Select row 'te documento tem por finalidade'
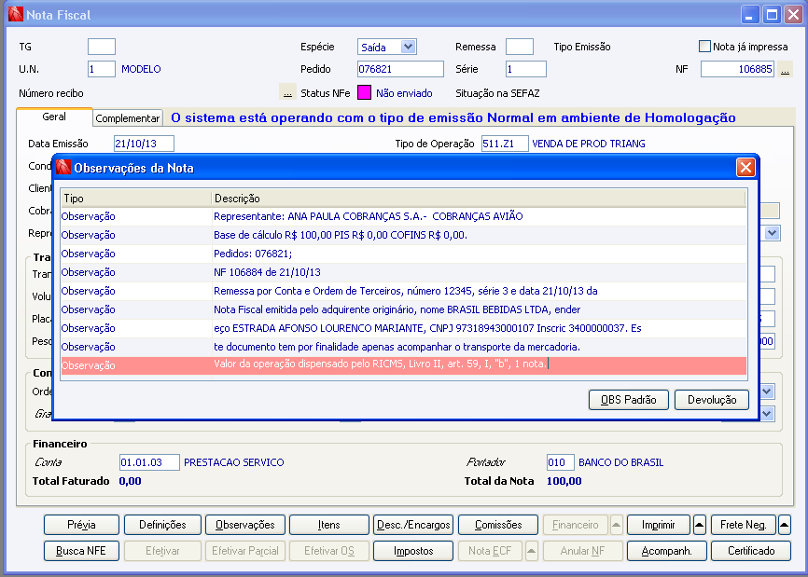Screen dimensions: 808x577 pyautogui.click(x=403, y=347)
